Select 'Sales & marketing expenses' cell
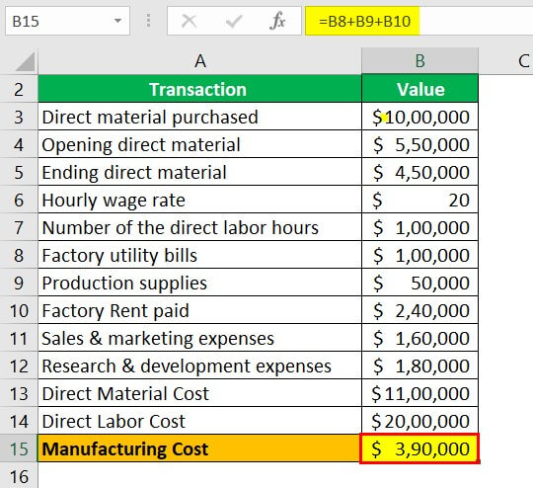The width and height of the screenshot is (533, 488). point(199,338)
